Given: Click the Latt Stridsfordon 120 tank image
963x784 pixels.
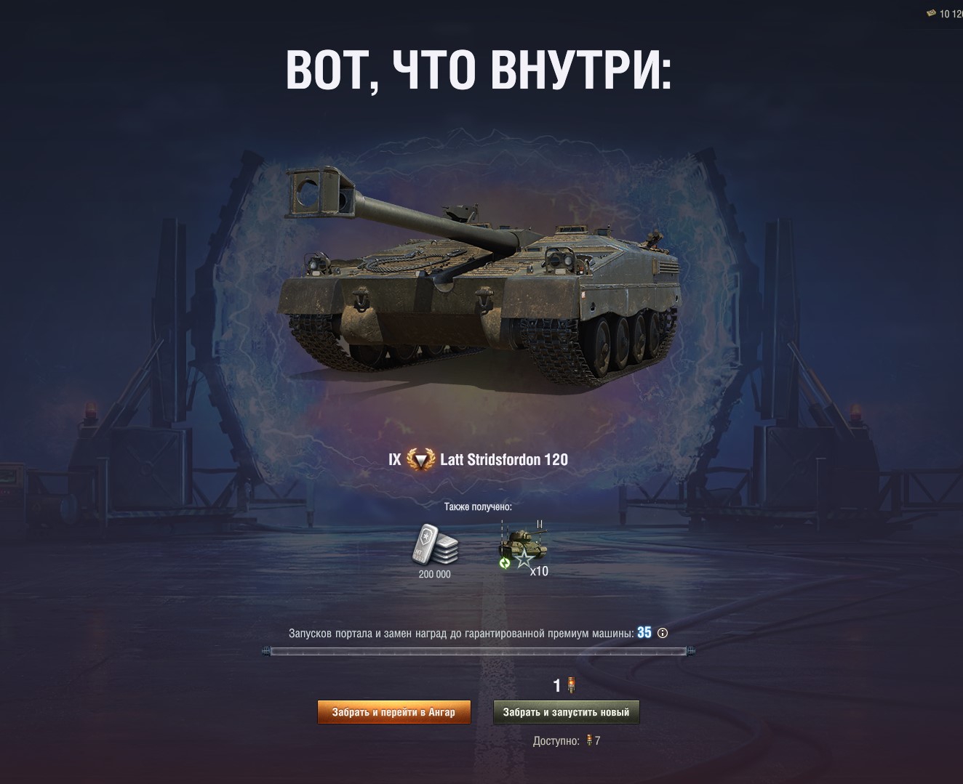Looking at the screenshot, I should 480,276.
